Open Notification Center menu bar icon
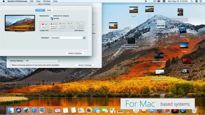This screenshot has width=205, height=115. 201,1
